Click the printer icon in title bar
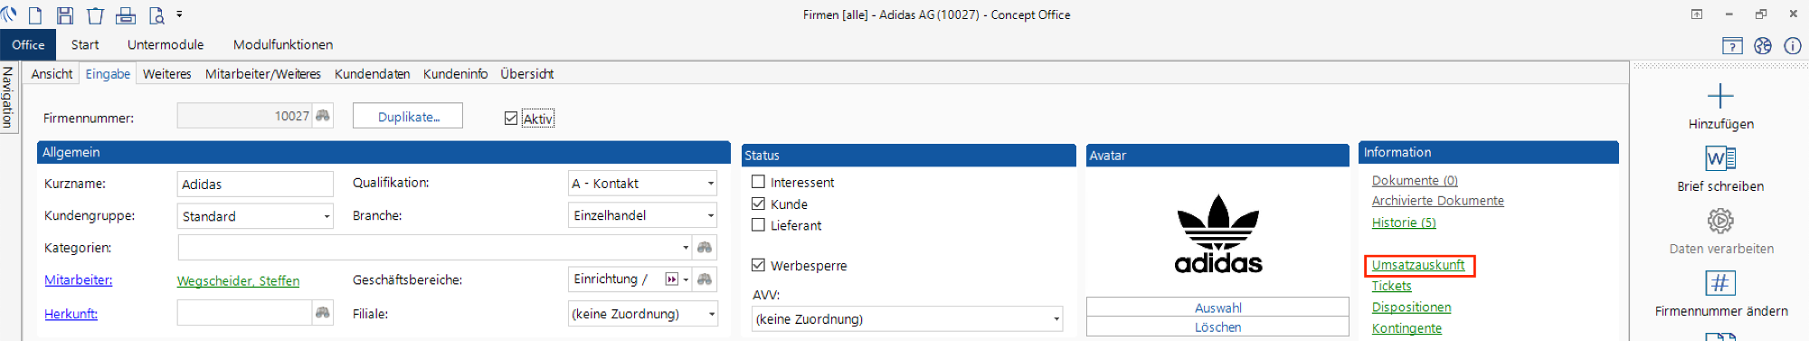 click(126, 15)
